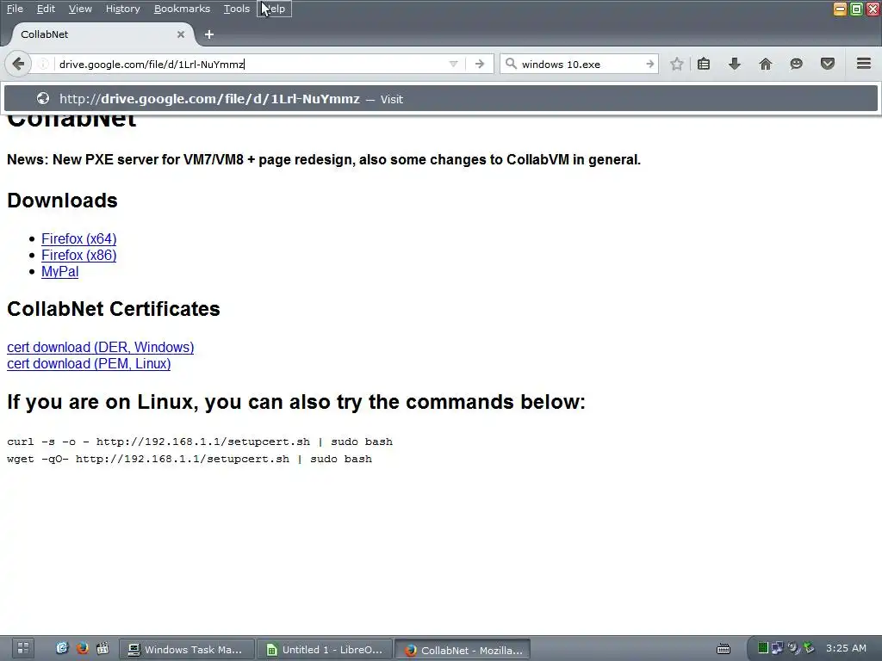Open the hamburger menu
The height and width of the screenshot is (661, 882).
(x=864, y=64)
